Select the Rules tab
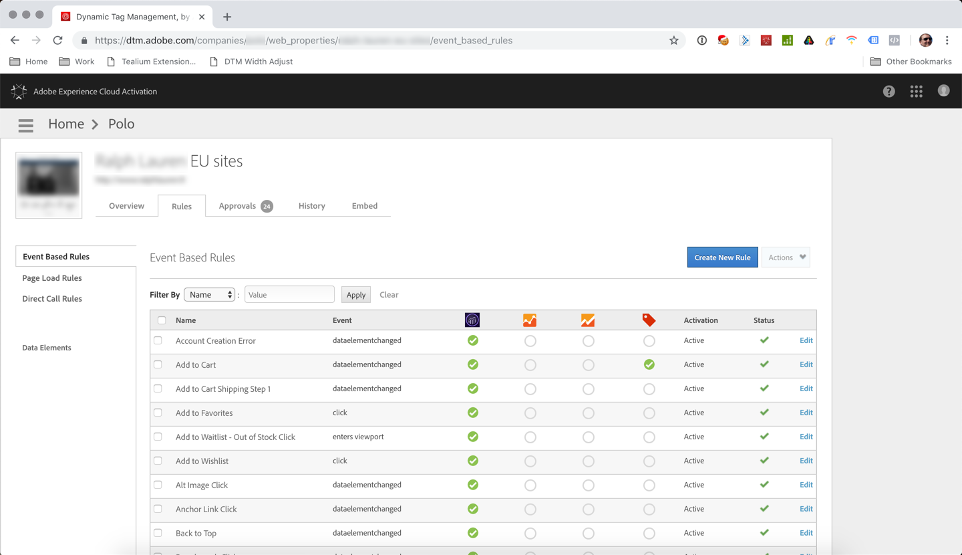962x555 pixels. pos(182,206)
